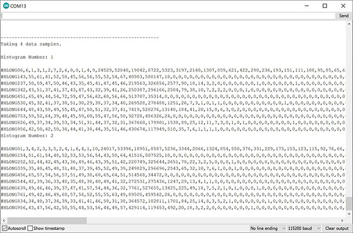The height and width of the screenshot is (233, 353).
Task: Click the Send button
Action: pyautogui.click(x=344, y=16)
